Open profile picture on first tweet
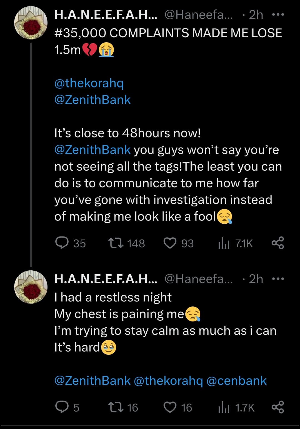 [x=31, y=23]
